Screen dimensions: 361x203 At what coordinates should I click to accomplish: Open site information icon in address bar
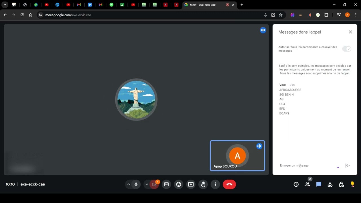tap(41, 15)
